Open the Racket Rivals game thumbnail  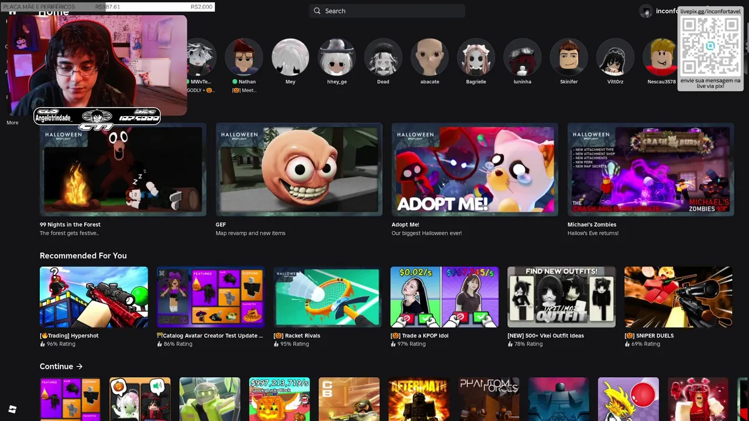coord(328,297)
